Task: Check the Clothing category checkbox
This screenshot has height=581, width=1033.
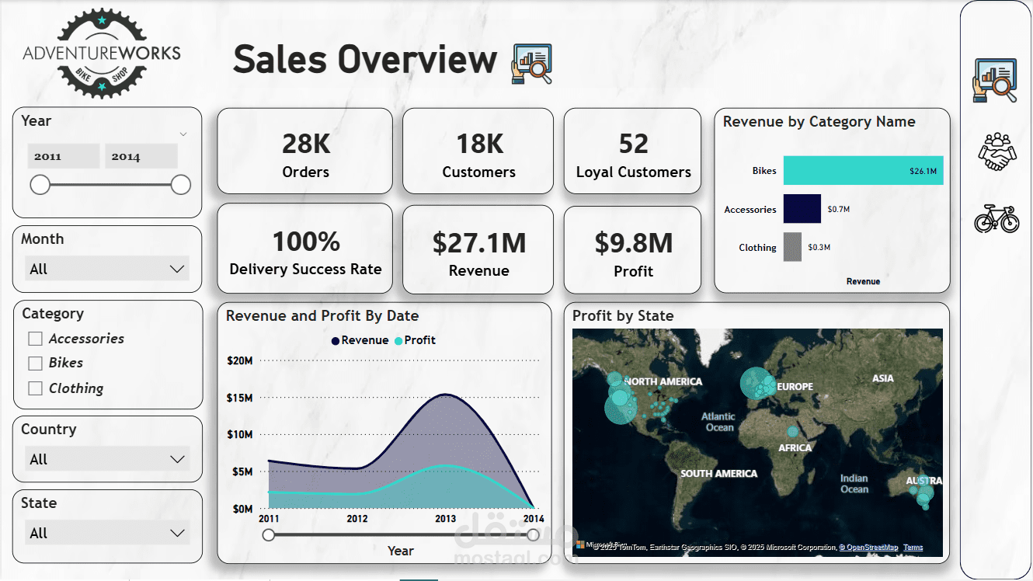Action: pyautogui.click(x=35, y=388)
